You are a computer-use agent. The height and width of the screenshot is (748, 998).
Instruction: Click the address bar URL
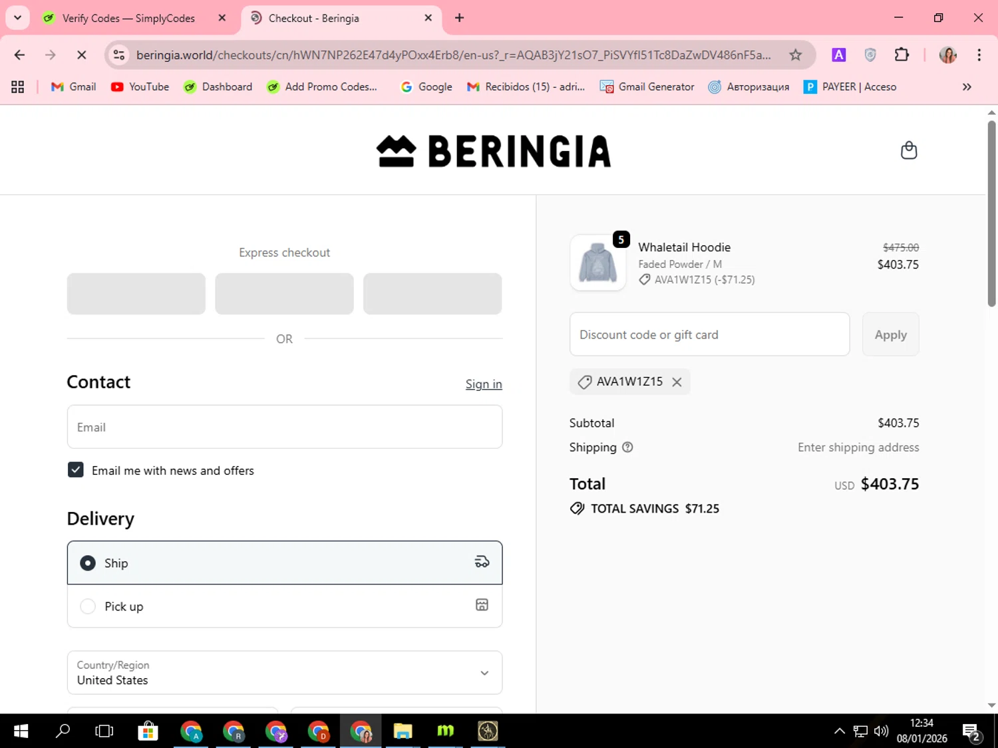453,55
